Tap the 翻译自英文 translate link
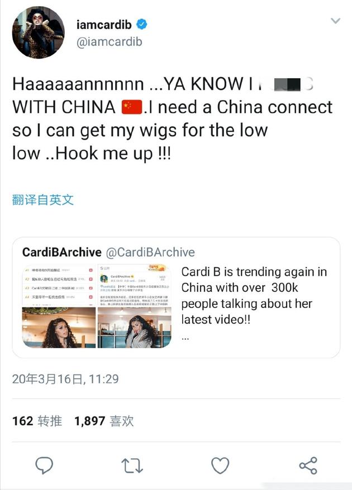Viewport: 352px width, 490px height. pos(43,200)
